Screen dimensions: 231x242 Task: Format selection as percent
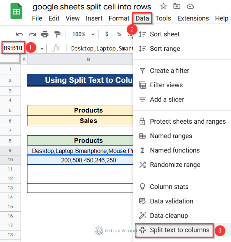pyautogui.click(x=119, y=34)
